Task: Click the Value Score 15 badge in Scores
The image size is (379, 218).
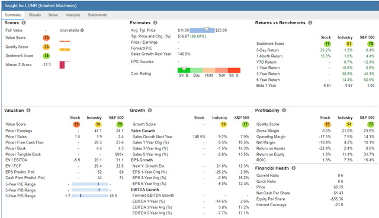Action: 46,38
